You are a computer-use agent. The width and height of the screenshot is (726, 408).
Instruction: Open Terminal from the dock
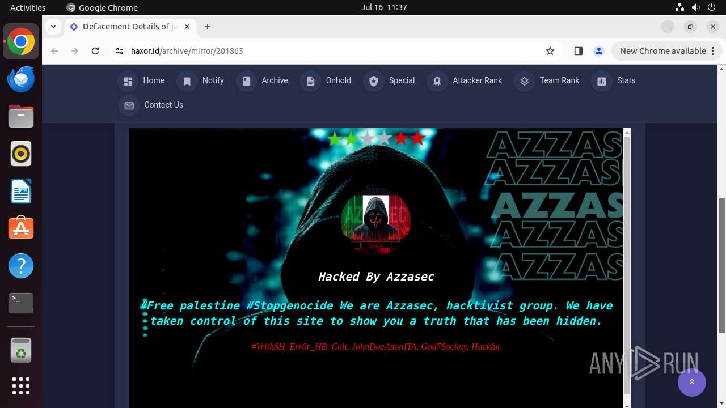[21, 304]
